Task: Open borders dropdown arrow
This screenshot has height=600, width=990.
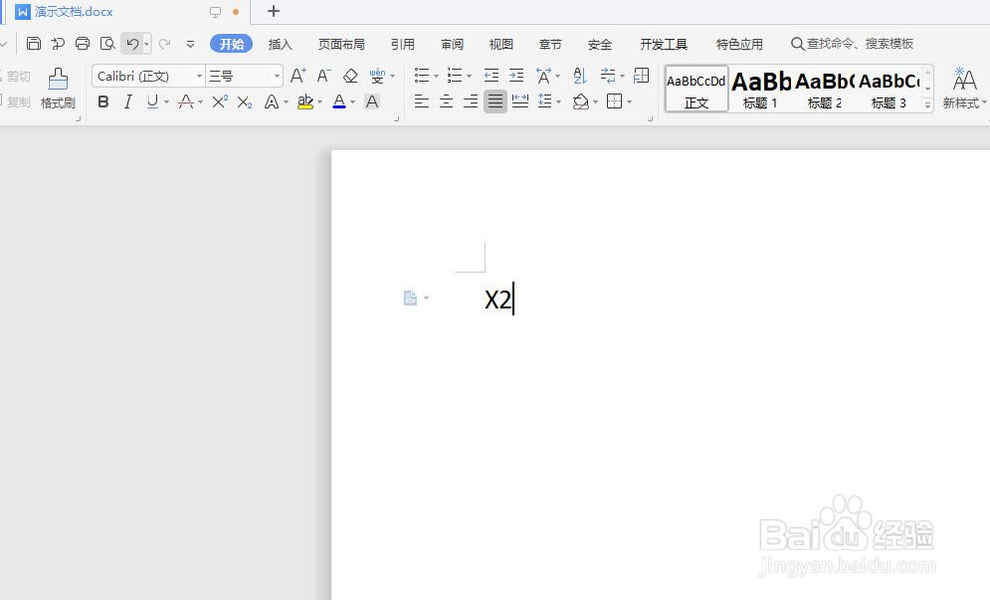Action: click(x=629, y=102)
